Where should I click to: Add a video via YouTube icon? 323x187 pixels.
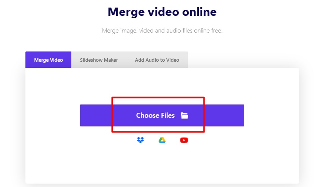tap(184, 140)
